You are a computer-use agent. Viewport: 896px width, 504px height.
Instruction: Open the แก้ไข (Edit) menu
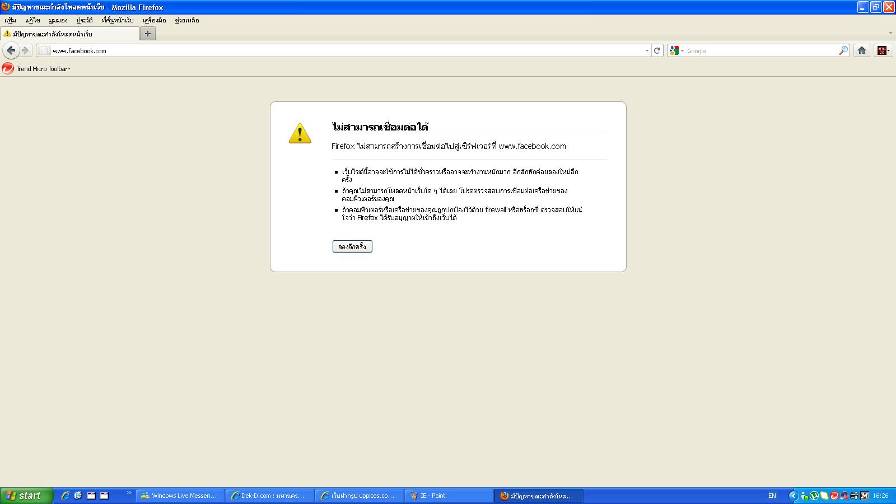point(32,20)
